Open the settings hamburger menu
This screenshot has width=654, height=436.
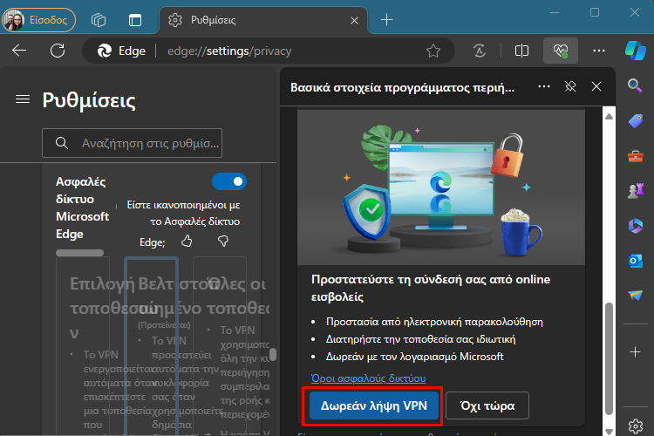coord(23,99)
